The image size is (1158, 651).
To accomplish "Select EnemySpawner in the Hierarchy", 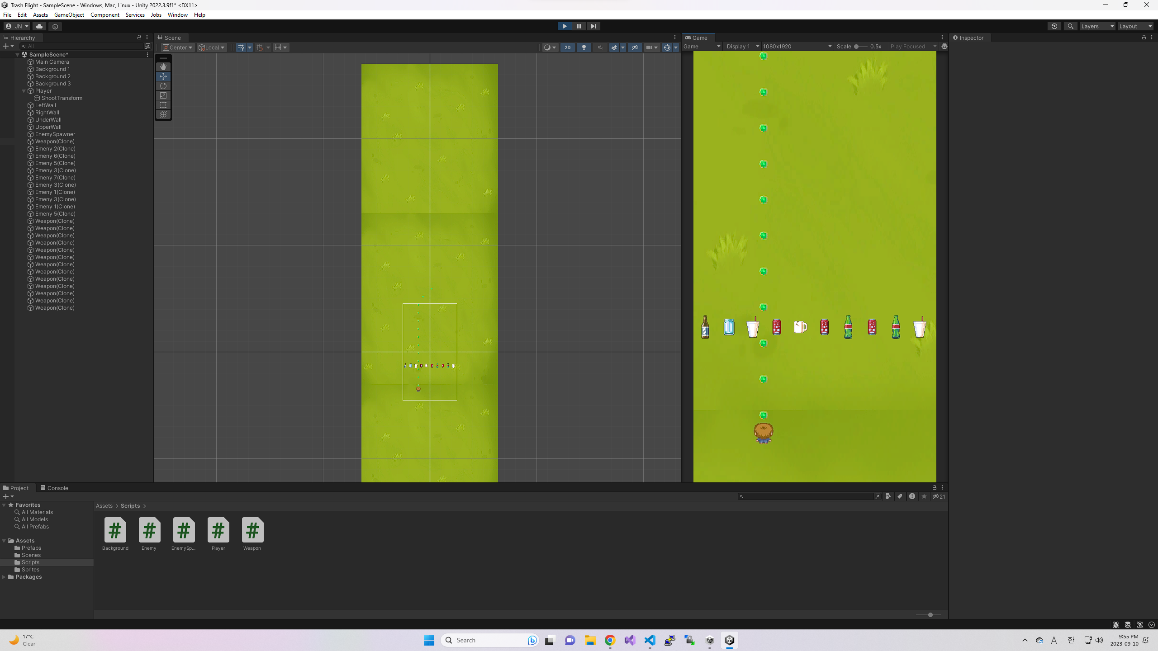I will (x=54, y=134).
